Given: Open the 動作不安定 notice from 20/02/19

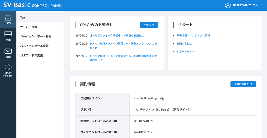Looking at the screenshot, I should pos(123,56).
